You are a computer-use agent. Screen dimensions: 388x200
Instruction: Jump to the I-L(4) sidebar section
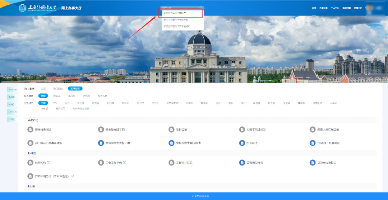tap(12, 104)
